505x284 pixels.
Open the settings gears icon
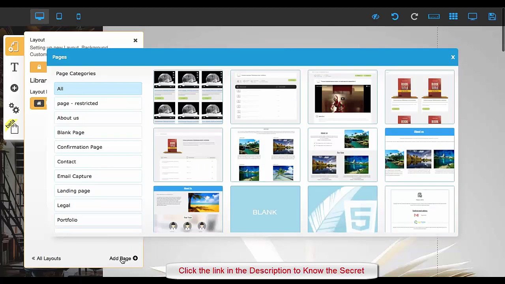pyautogui.click(x=14, y=108)
